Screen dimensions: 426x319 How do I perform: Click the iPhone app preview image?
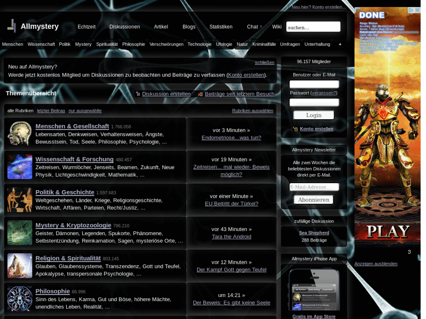(x=314, y=290)
